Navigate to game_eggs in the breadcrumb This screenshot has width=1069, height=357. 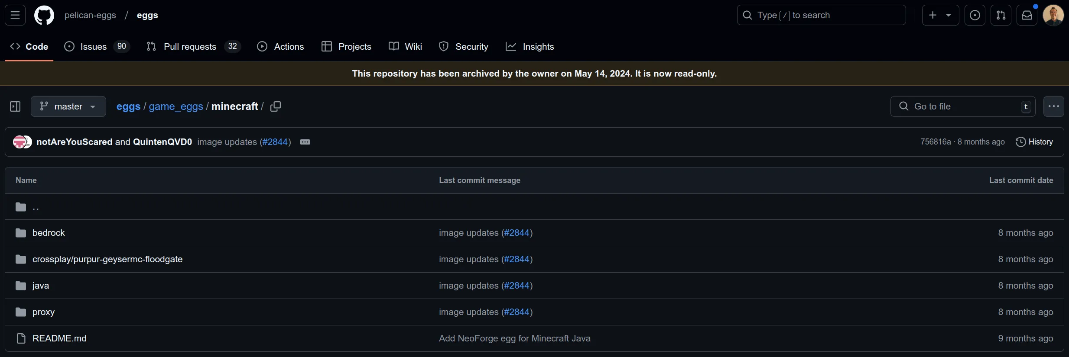[176, 106]
